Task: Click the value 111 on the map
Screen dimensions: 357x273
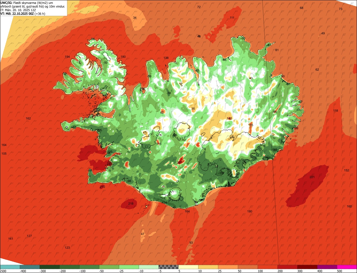Action: 232,18
